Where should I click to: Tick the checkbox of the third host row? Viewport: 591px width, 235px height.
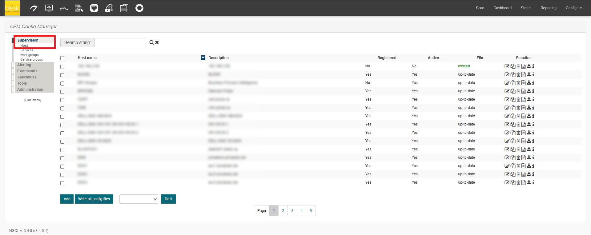pyautogui.click(x=62, y=83)
